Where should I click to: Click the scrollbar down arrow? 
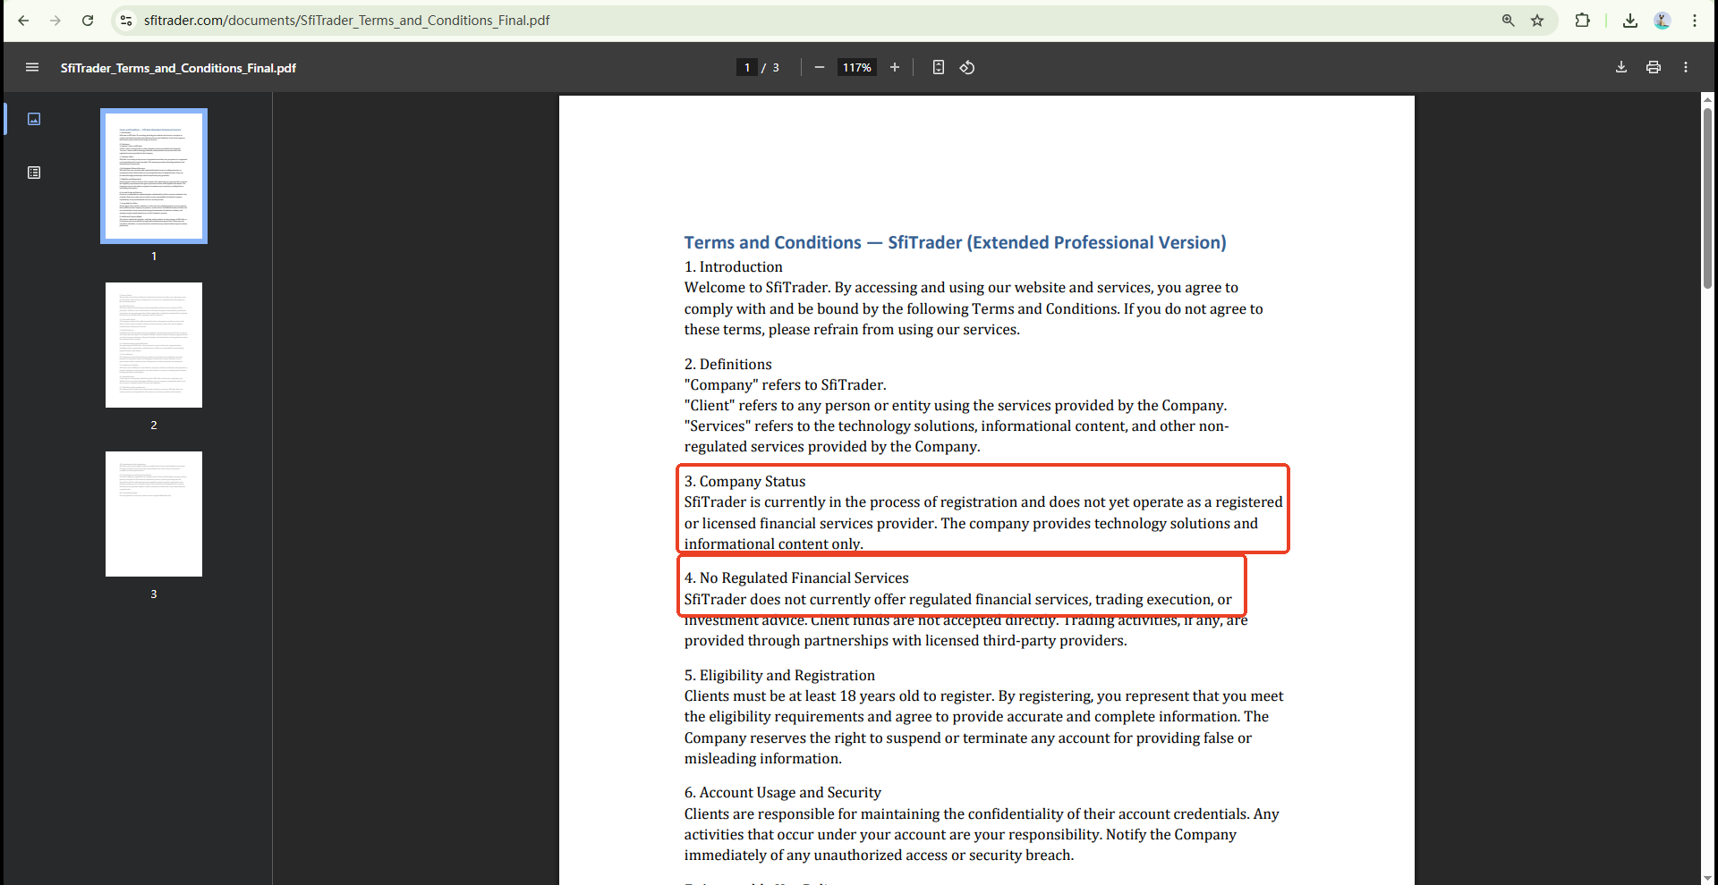coord(1707,878)
